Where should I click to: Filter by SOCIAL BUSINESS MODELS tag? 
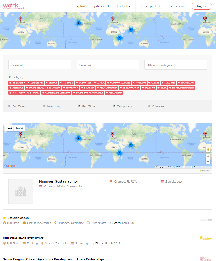(x=88, y=93)
